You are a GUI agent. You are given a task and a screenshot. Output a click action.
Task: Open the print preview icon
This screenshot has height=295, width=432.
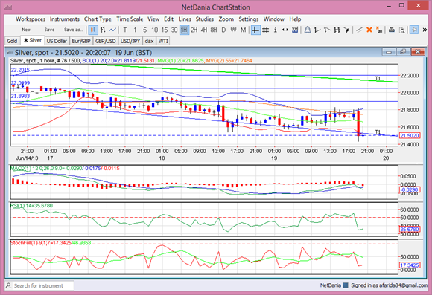click(402, 30)
